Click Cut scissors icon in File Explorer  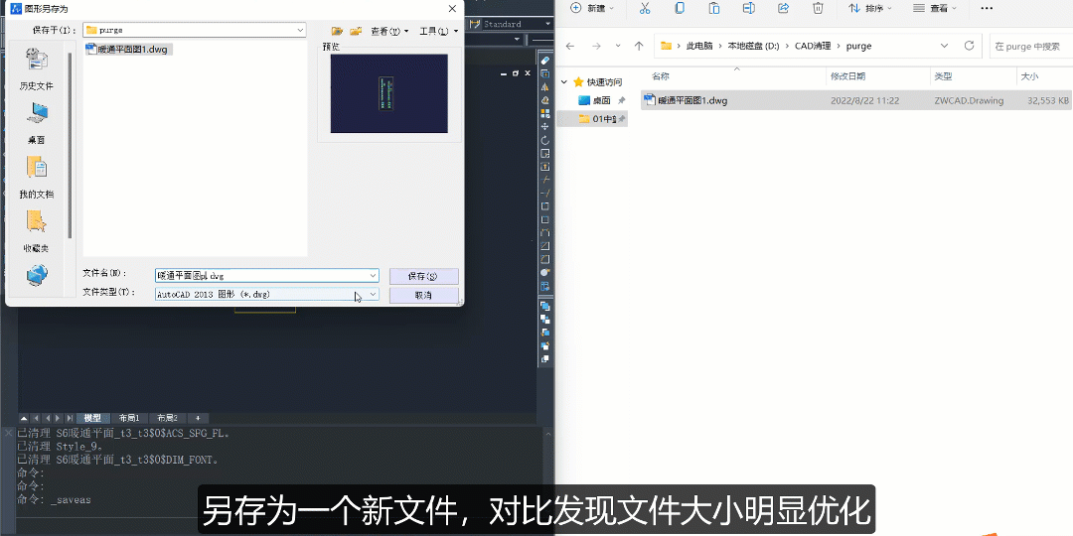pos(645,8)
